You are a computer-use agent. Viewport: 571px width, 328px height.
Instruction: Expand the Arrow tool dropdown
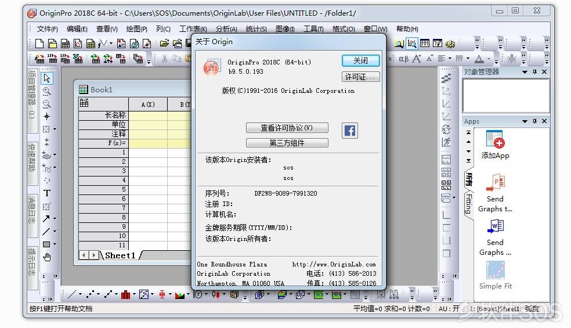[55, 219]
